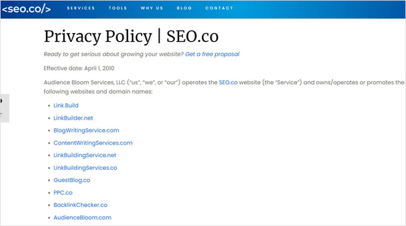The image size is (406, 226).
Task: Open the Blog navigation item
Action: coord(184,8)
